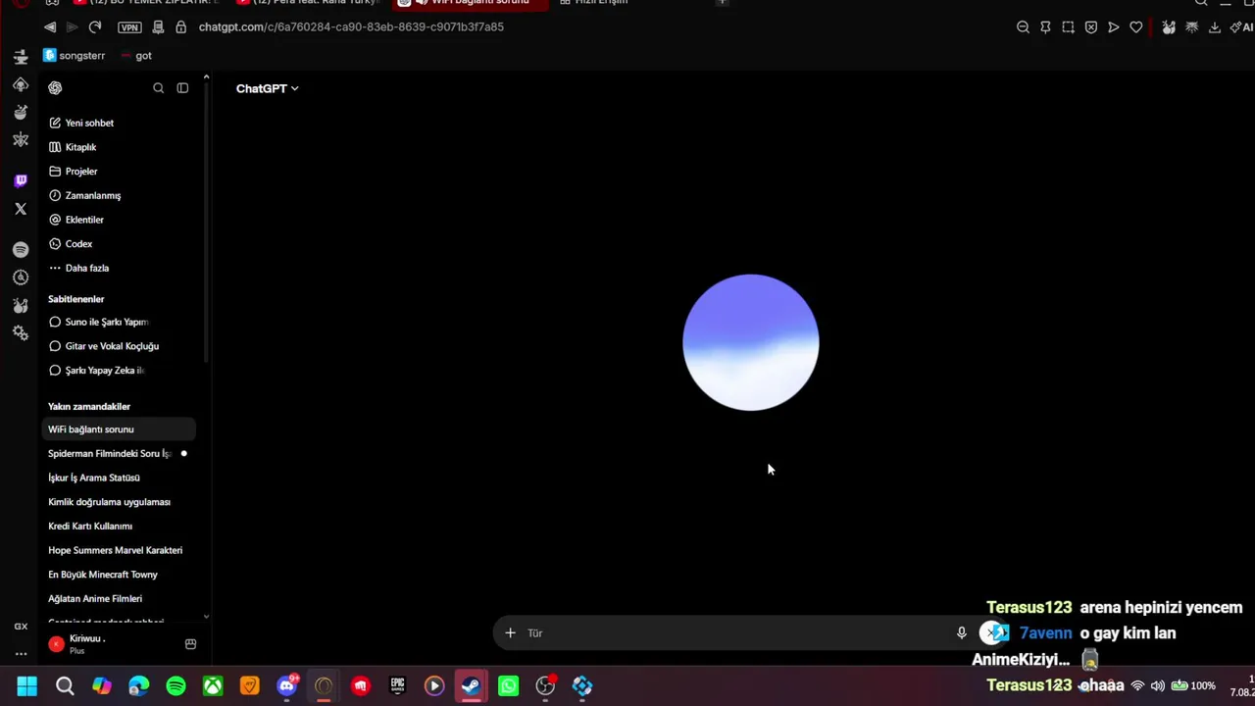Screen dimensions: 1255x706
Task: Open browser sidebar settings gear
Action: pos(21,333)
